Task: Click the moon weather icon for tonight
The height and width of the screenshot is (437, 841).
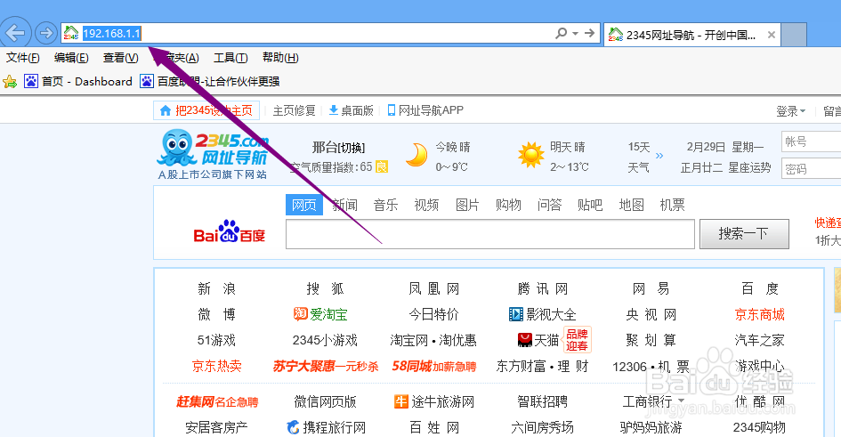Action: pos(416,156)
